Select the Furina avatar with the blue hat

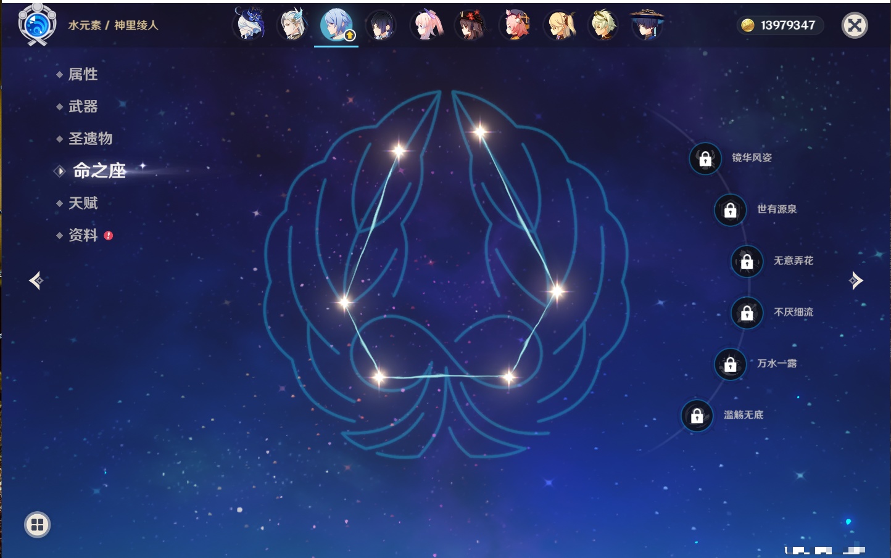(249, 25)
